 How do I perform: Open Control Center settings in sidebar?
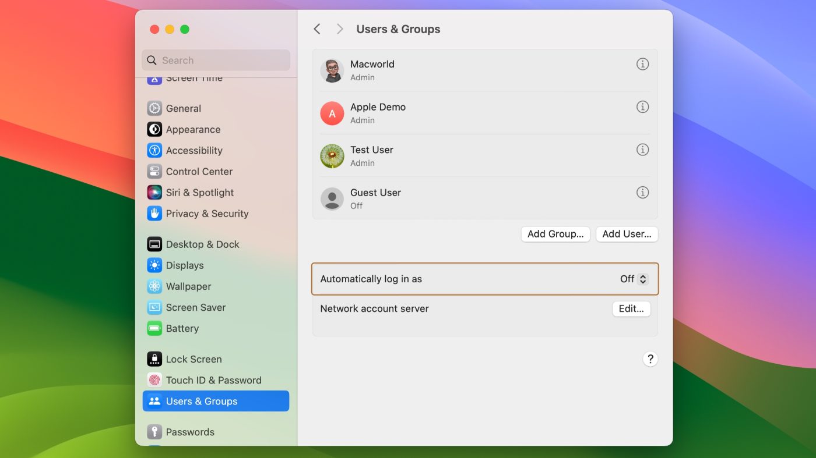pyautogui.click(x=199, y=172)
